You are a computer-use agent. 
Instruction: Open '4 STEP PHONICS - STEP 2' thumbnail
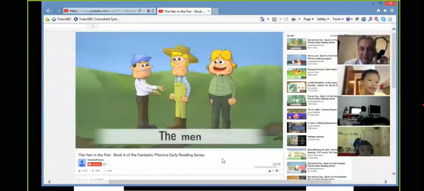tap(297, 87)
